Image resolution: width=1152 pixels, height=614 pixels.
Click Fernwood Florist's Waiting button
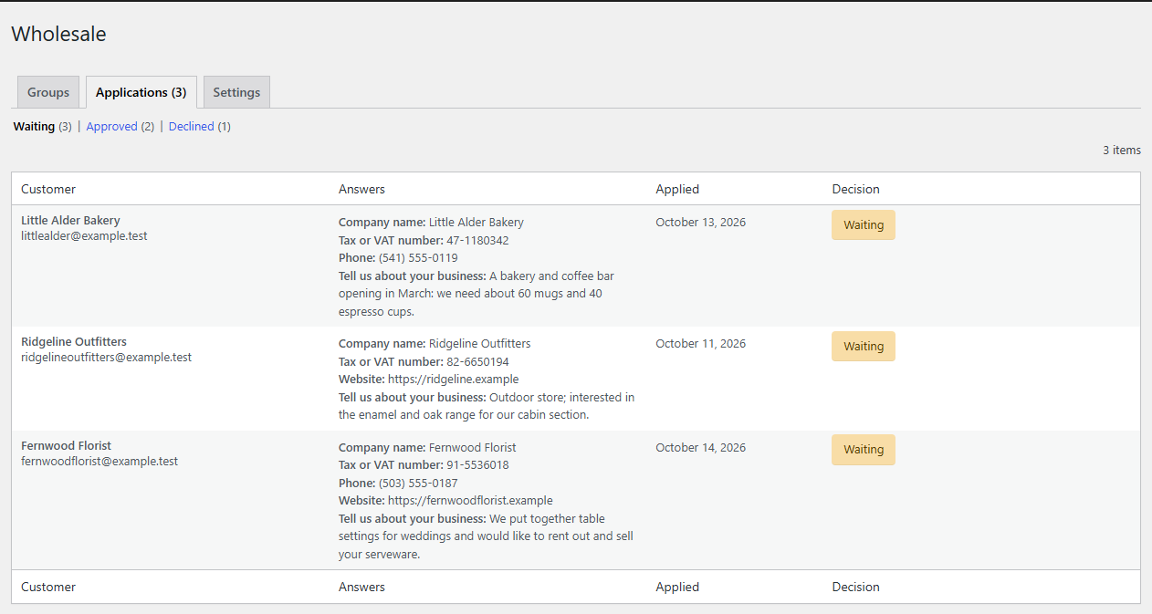point(864,450)
